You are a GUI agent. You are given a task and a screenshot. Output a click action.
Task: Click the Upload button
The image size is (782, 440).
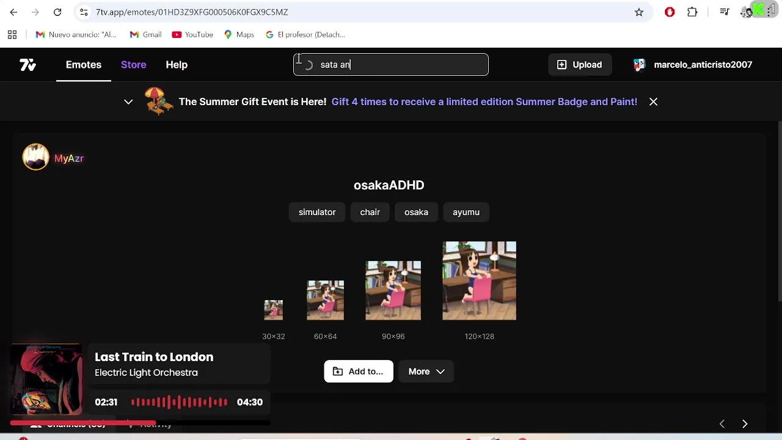(x=579, y=65)
